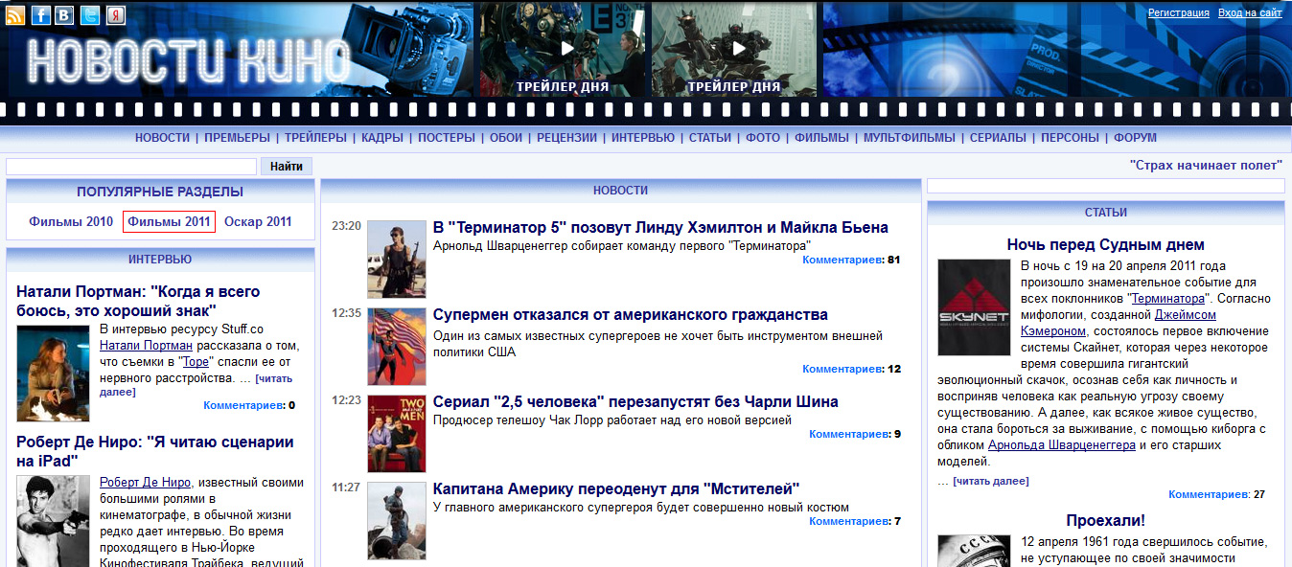Viewport: 1292px width, 567px height.
Task: Go to the ФОРУМ menu item
Action: 1136,138
